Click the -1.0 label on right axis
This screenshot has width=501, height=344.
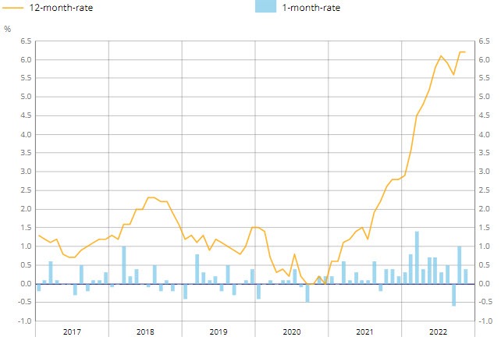(x=485, y=321)
